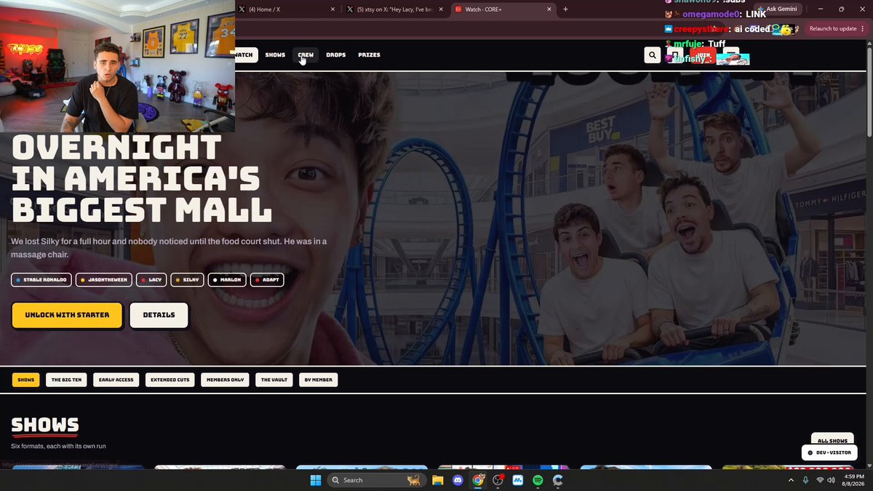
Task: Select the JasonTheWeen crew tag
Action: pyautogui.click(x=104, y=279)
